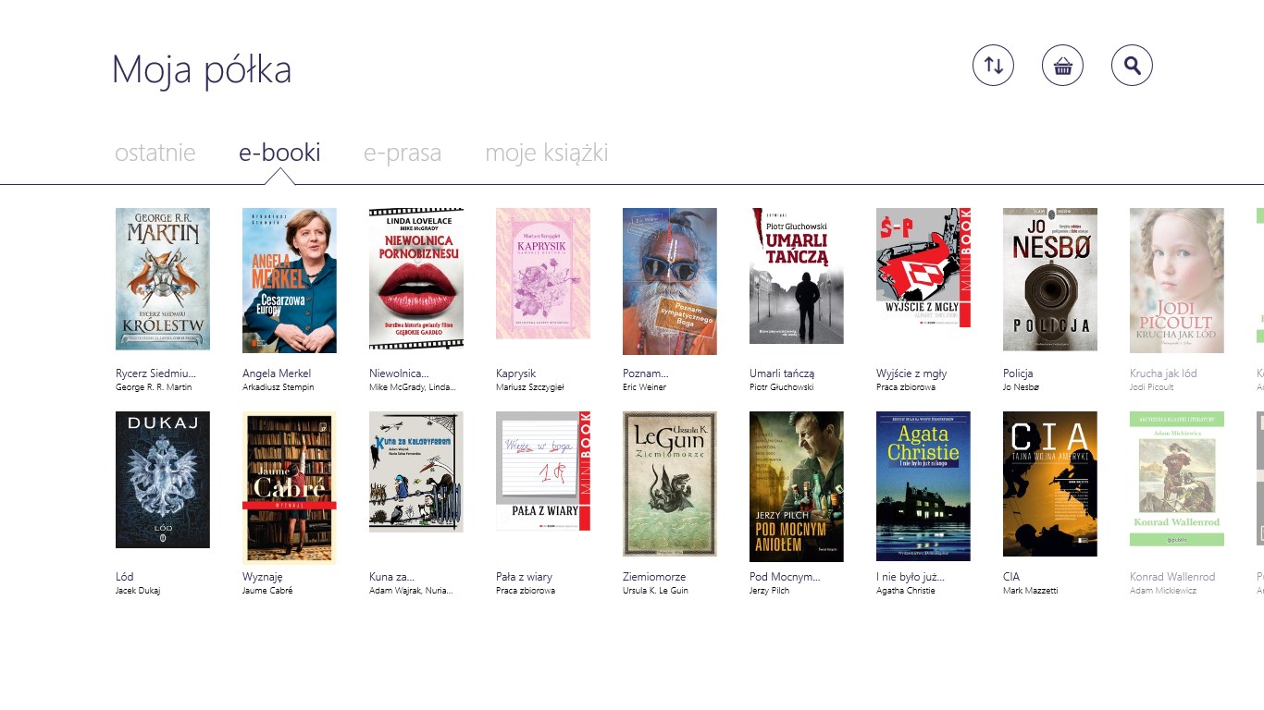Click the title text Rycerz Siedmiu...
Viewport: 1264px width, 710px height.
tap(156, 373)
